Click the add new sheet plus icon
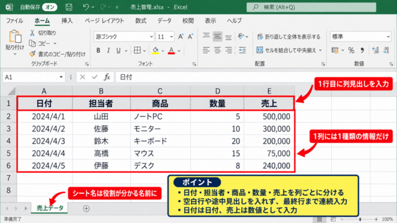Image resolution: width=397 pixels, height=223 pixels. (x=86, y=209)
